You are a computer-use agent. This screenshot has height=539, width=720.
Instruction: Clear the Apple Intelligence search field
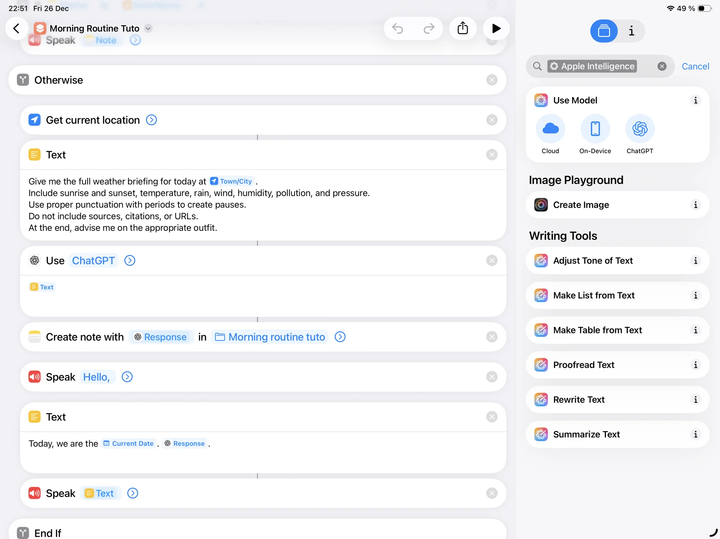(662, 66)
